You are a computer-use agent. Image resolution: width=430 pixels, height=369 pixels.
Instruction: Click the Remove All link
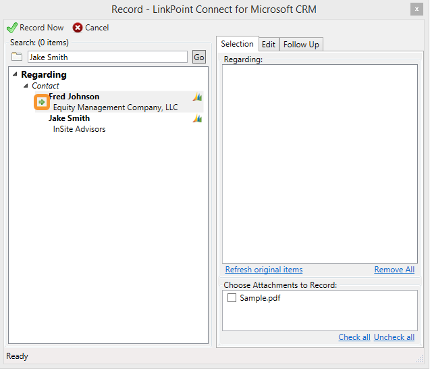pos(394,270)
